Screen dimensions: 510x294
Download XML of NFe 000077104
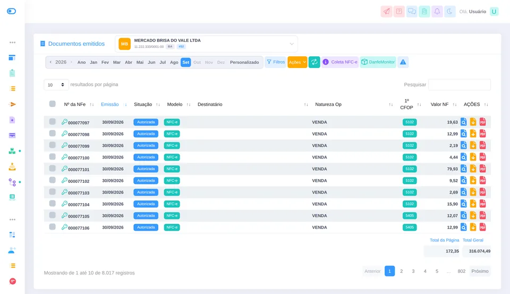click(473, 204)
